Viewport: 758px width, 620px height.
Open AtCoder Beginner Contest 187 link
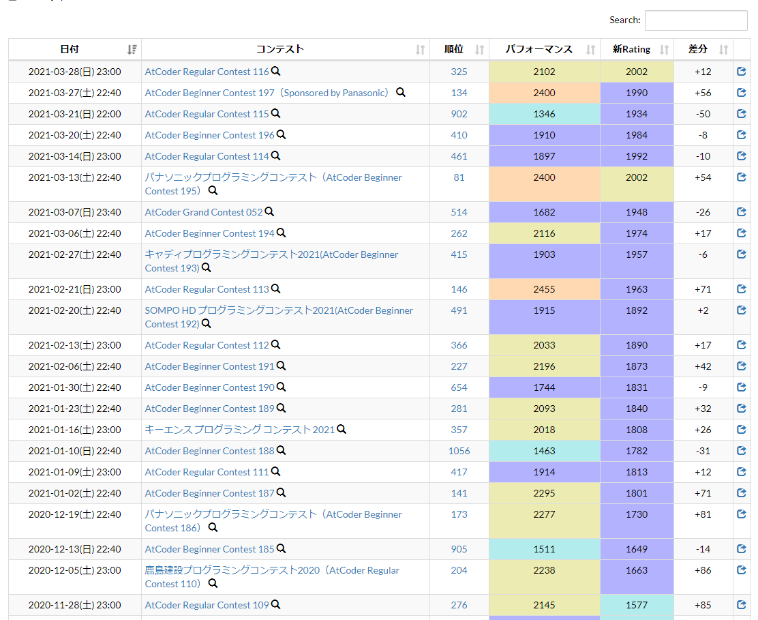209,493
